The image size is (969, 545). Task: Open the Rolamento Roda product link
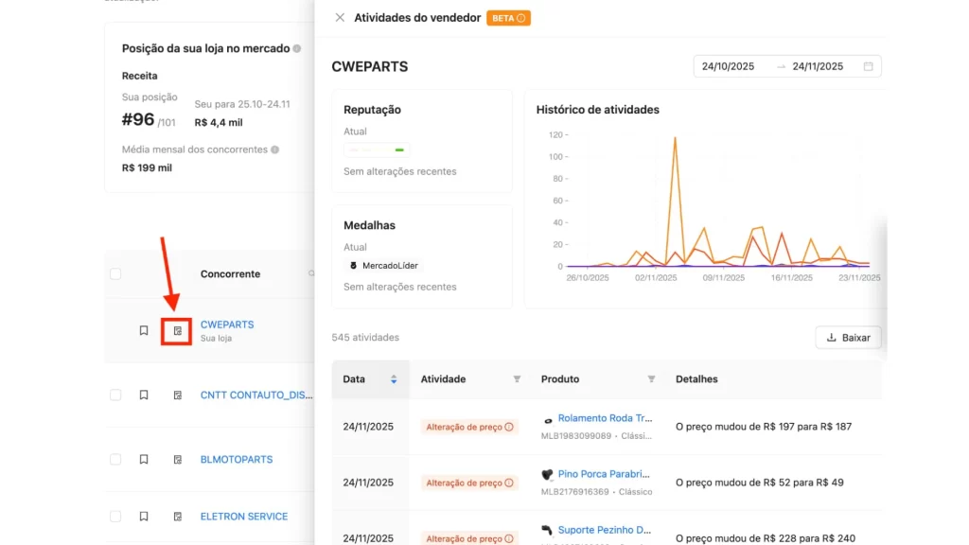[x=606, y=417]
